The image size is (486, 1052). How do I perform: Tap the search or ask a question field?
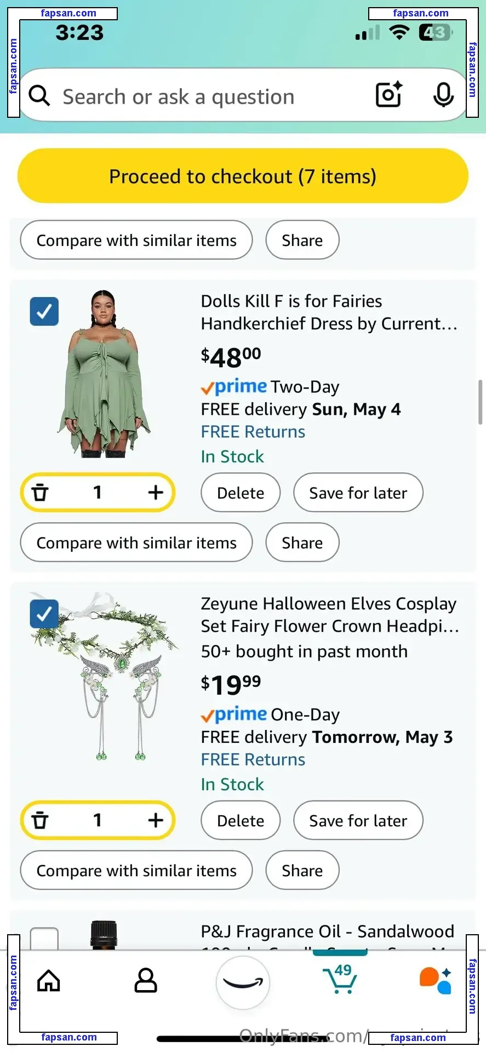pos(208,96)
